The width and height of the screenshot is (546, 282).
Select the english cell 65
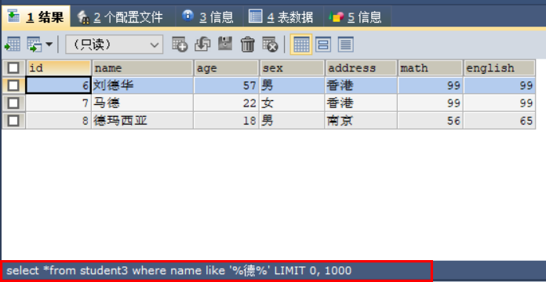click(500, 121)
